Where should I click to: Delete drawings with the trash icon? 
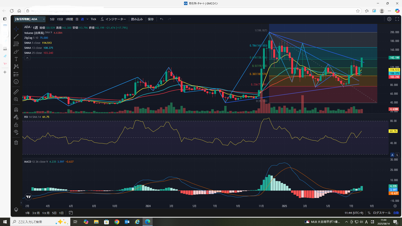16,143
